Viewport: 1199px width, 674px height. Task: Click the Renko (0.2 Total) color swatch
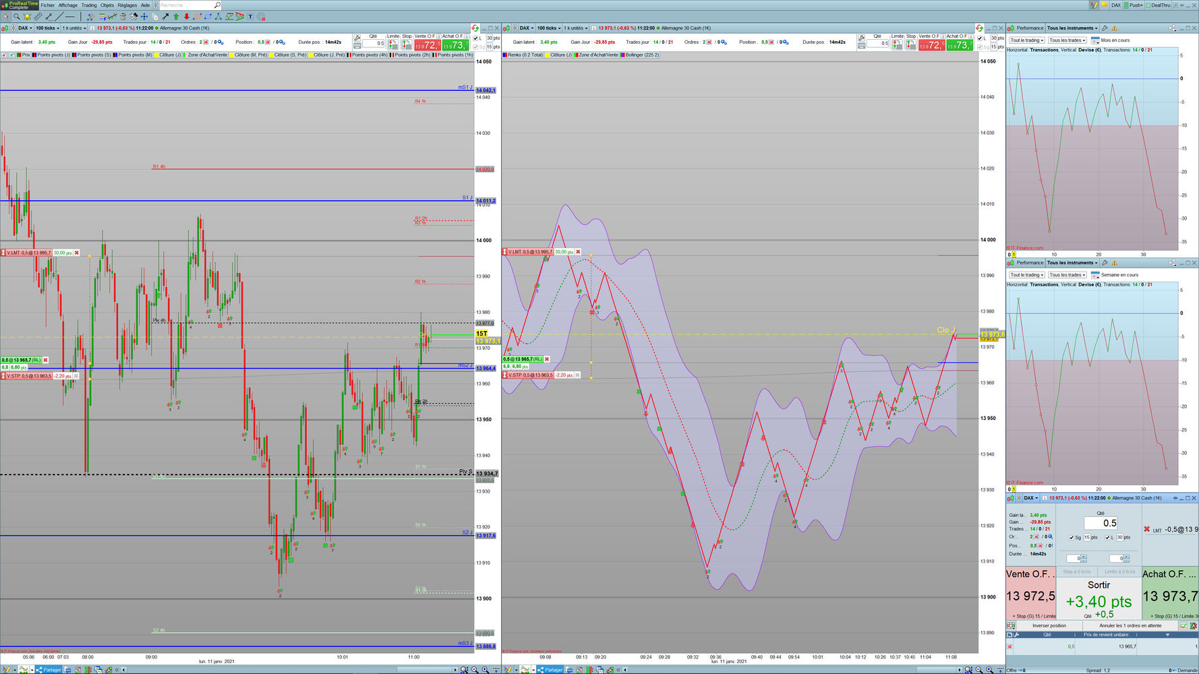pyautogui.click(x=504, y=55)
